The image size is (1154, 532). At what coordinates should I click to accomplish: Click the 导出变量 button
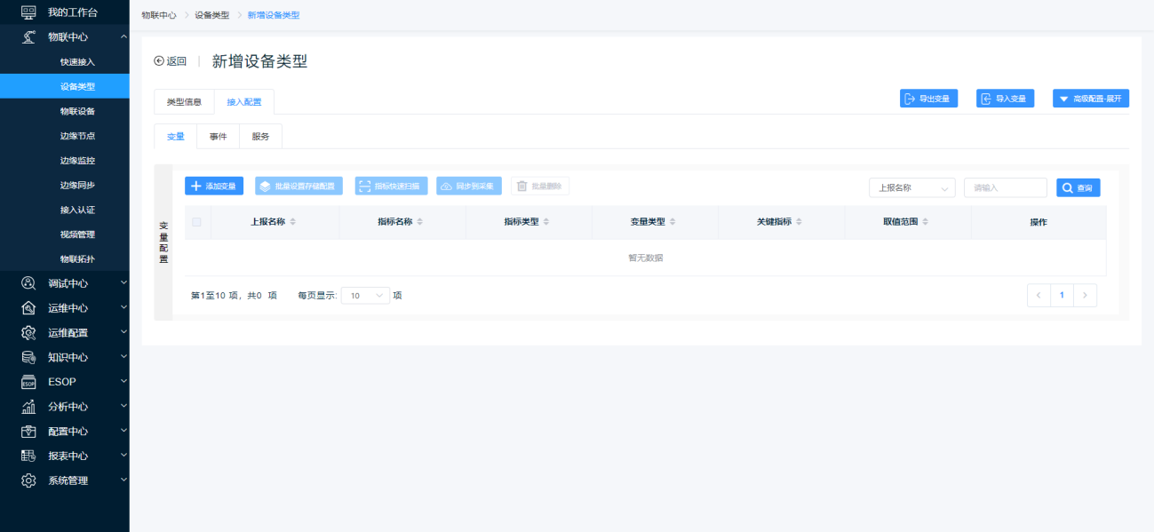[x=928, y=99]
